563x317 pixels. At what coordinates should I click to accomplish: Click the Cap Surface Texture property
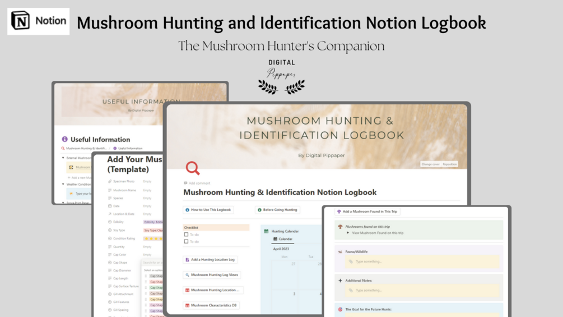123,287
